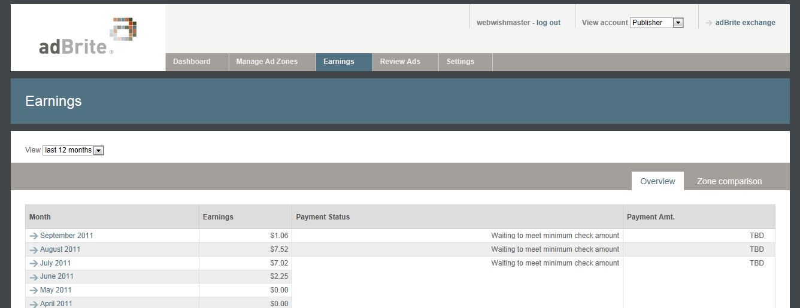The height and width of the screenshot is (308, 800).
Task: Click TBD payment amount for September 2011
Action: pos(757,236)
